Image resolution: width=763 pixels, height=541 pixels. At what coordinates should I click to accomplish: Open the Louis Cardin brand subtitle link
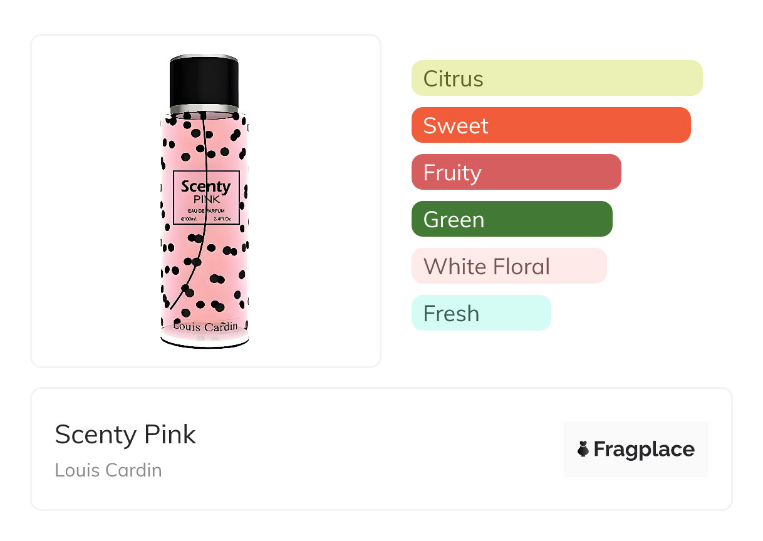click(x=108, y=470)
